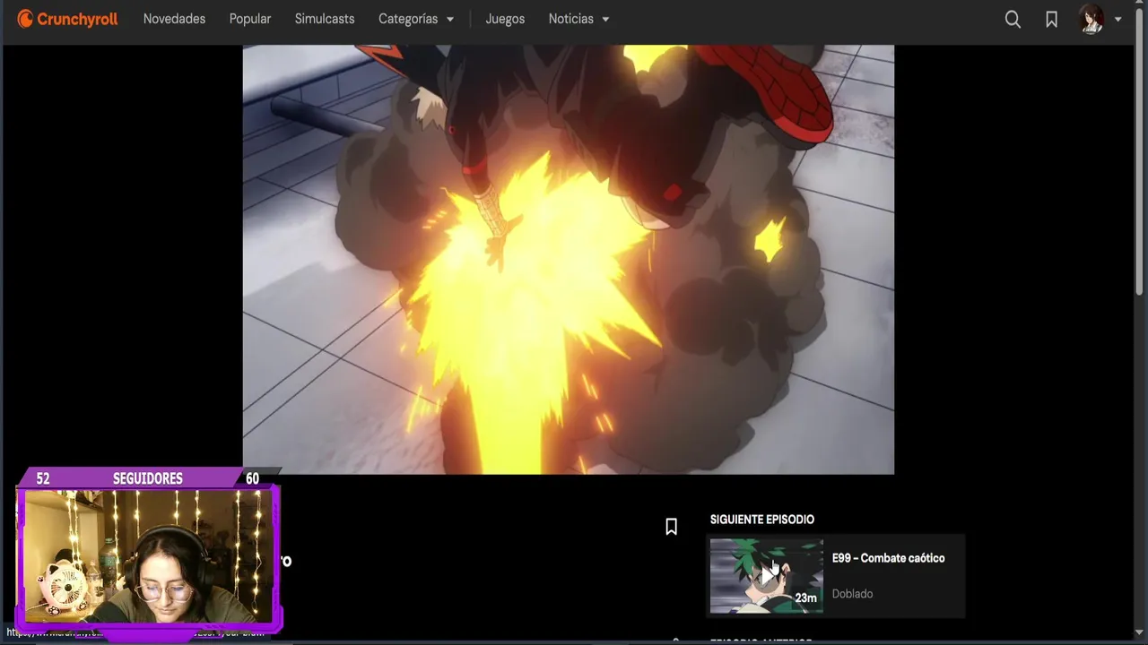Add episode to watchlist bookmark below video

click(671, 527)
